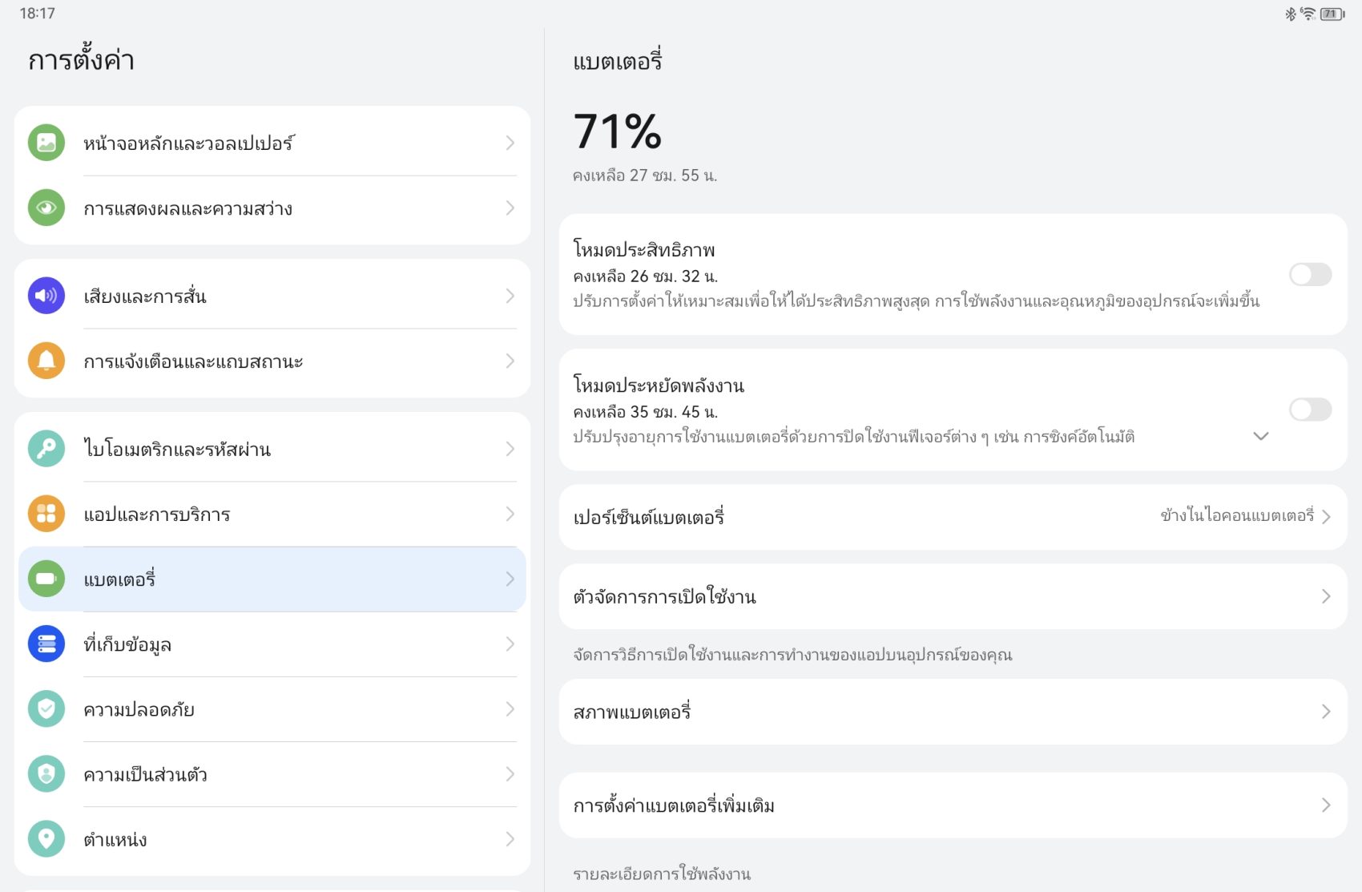Click the การตั้งค่า page title

81,60
